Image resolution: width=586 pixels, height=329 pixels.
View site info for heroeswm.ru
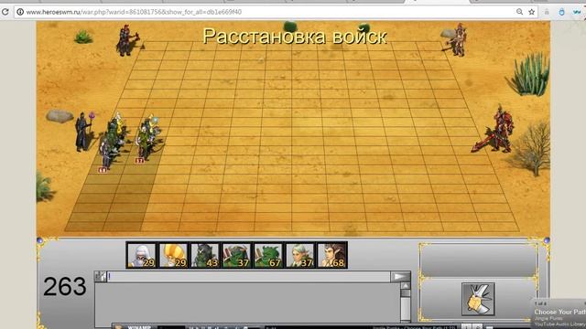pyautogui.click(x=20, y=12)
